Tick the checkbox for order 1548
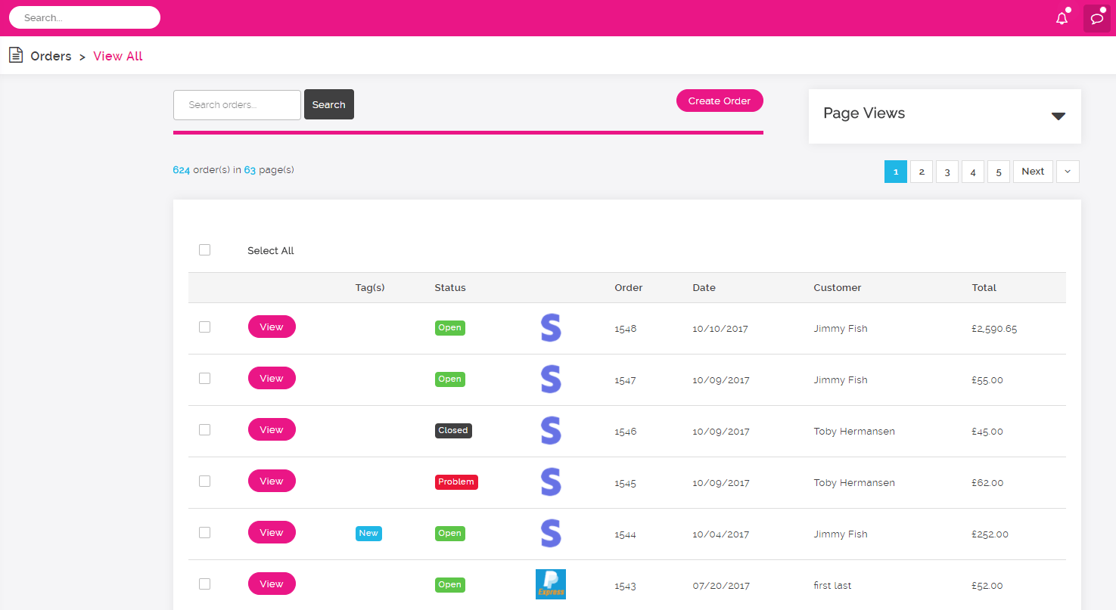 pyautogui.click(x=204, y=327)
